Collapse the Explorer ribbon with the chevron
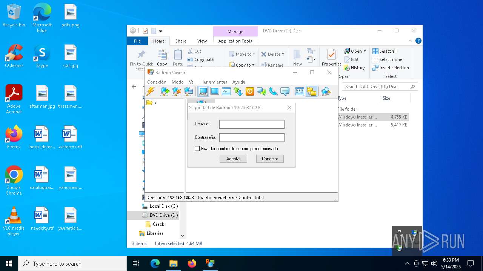The height and width of the screenshot is (271, 483). pyautogui.click(x=410, y=41)
